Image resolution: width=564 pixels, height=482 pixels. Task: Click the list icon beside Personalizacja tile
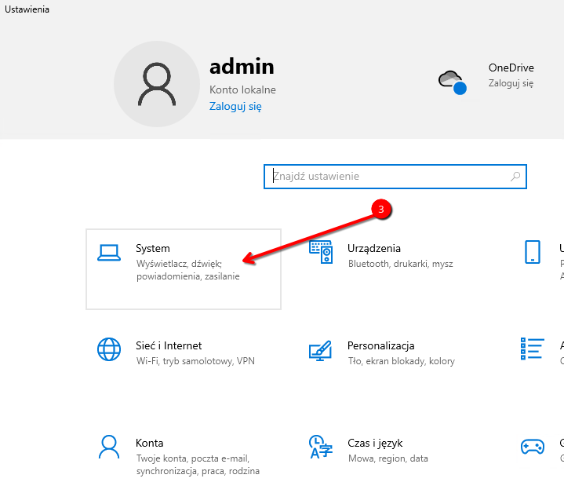click(533, 349)
